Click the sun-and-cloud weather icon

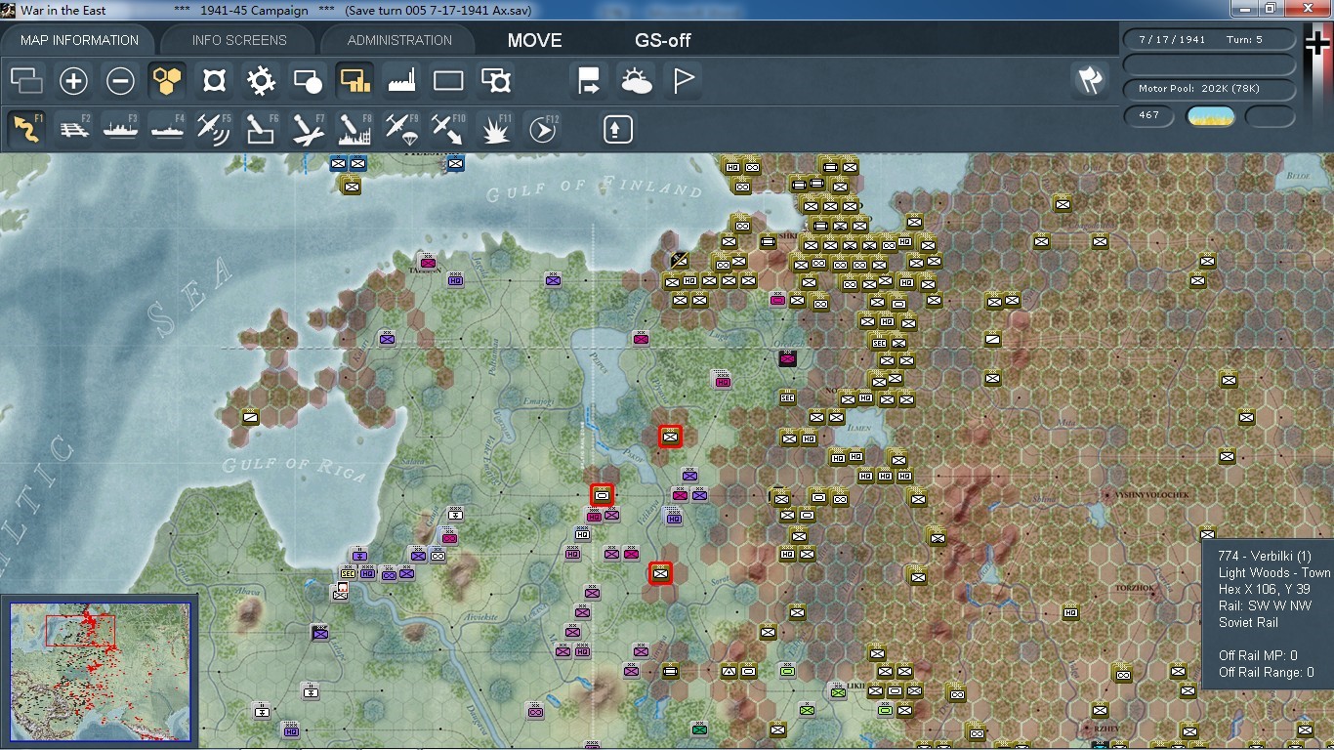(636, 80)
